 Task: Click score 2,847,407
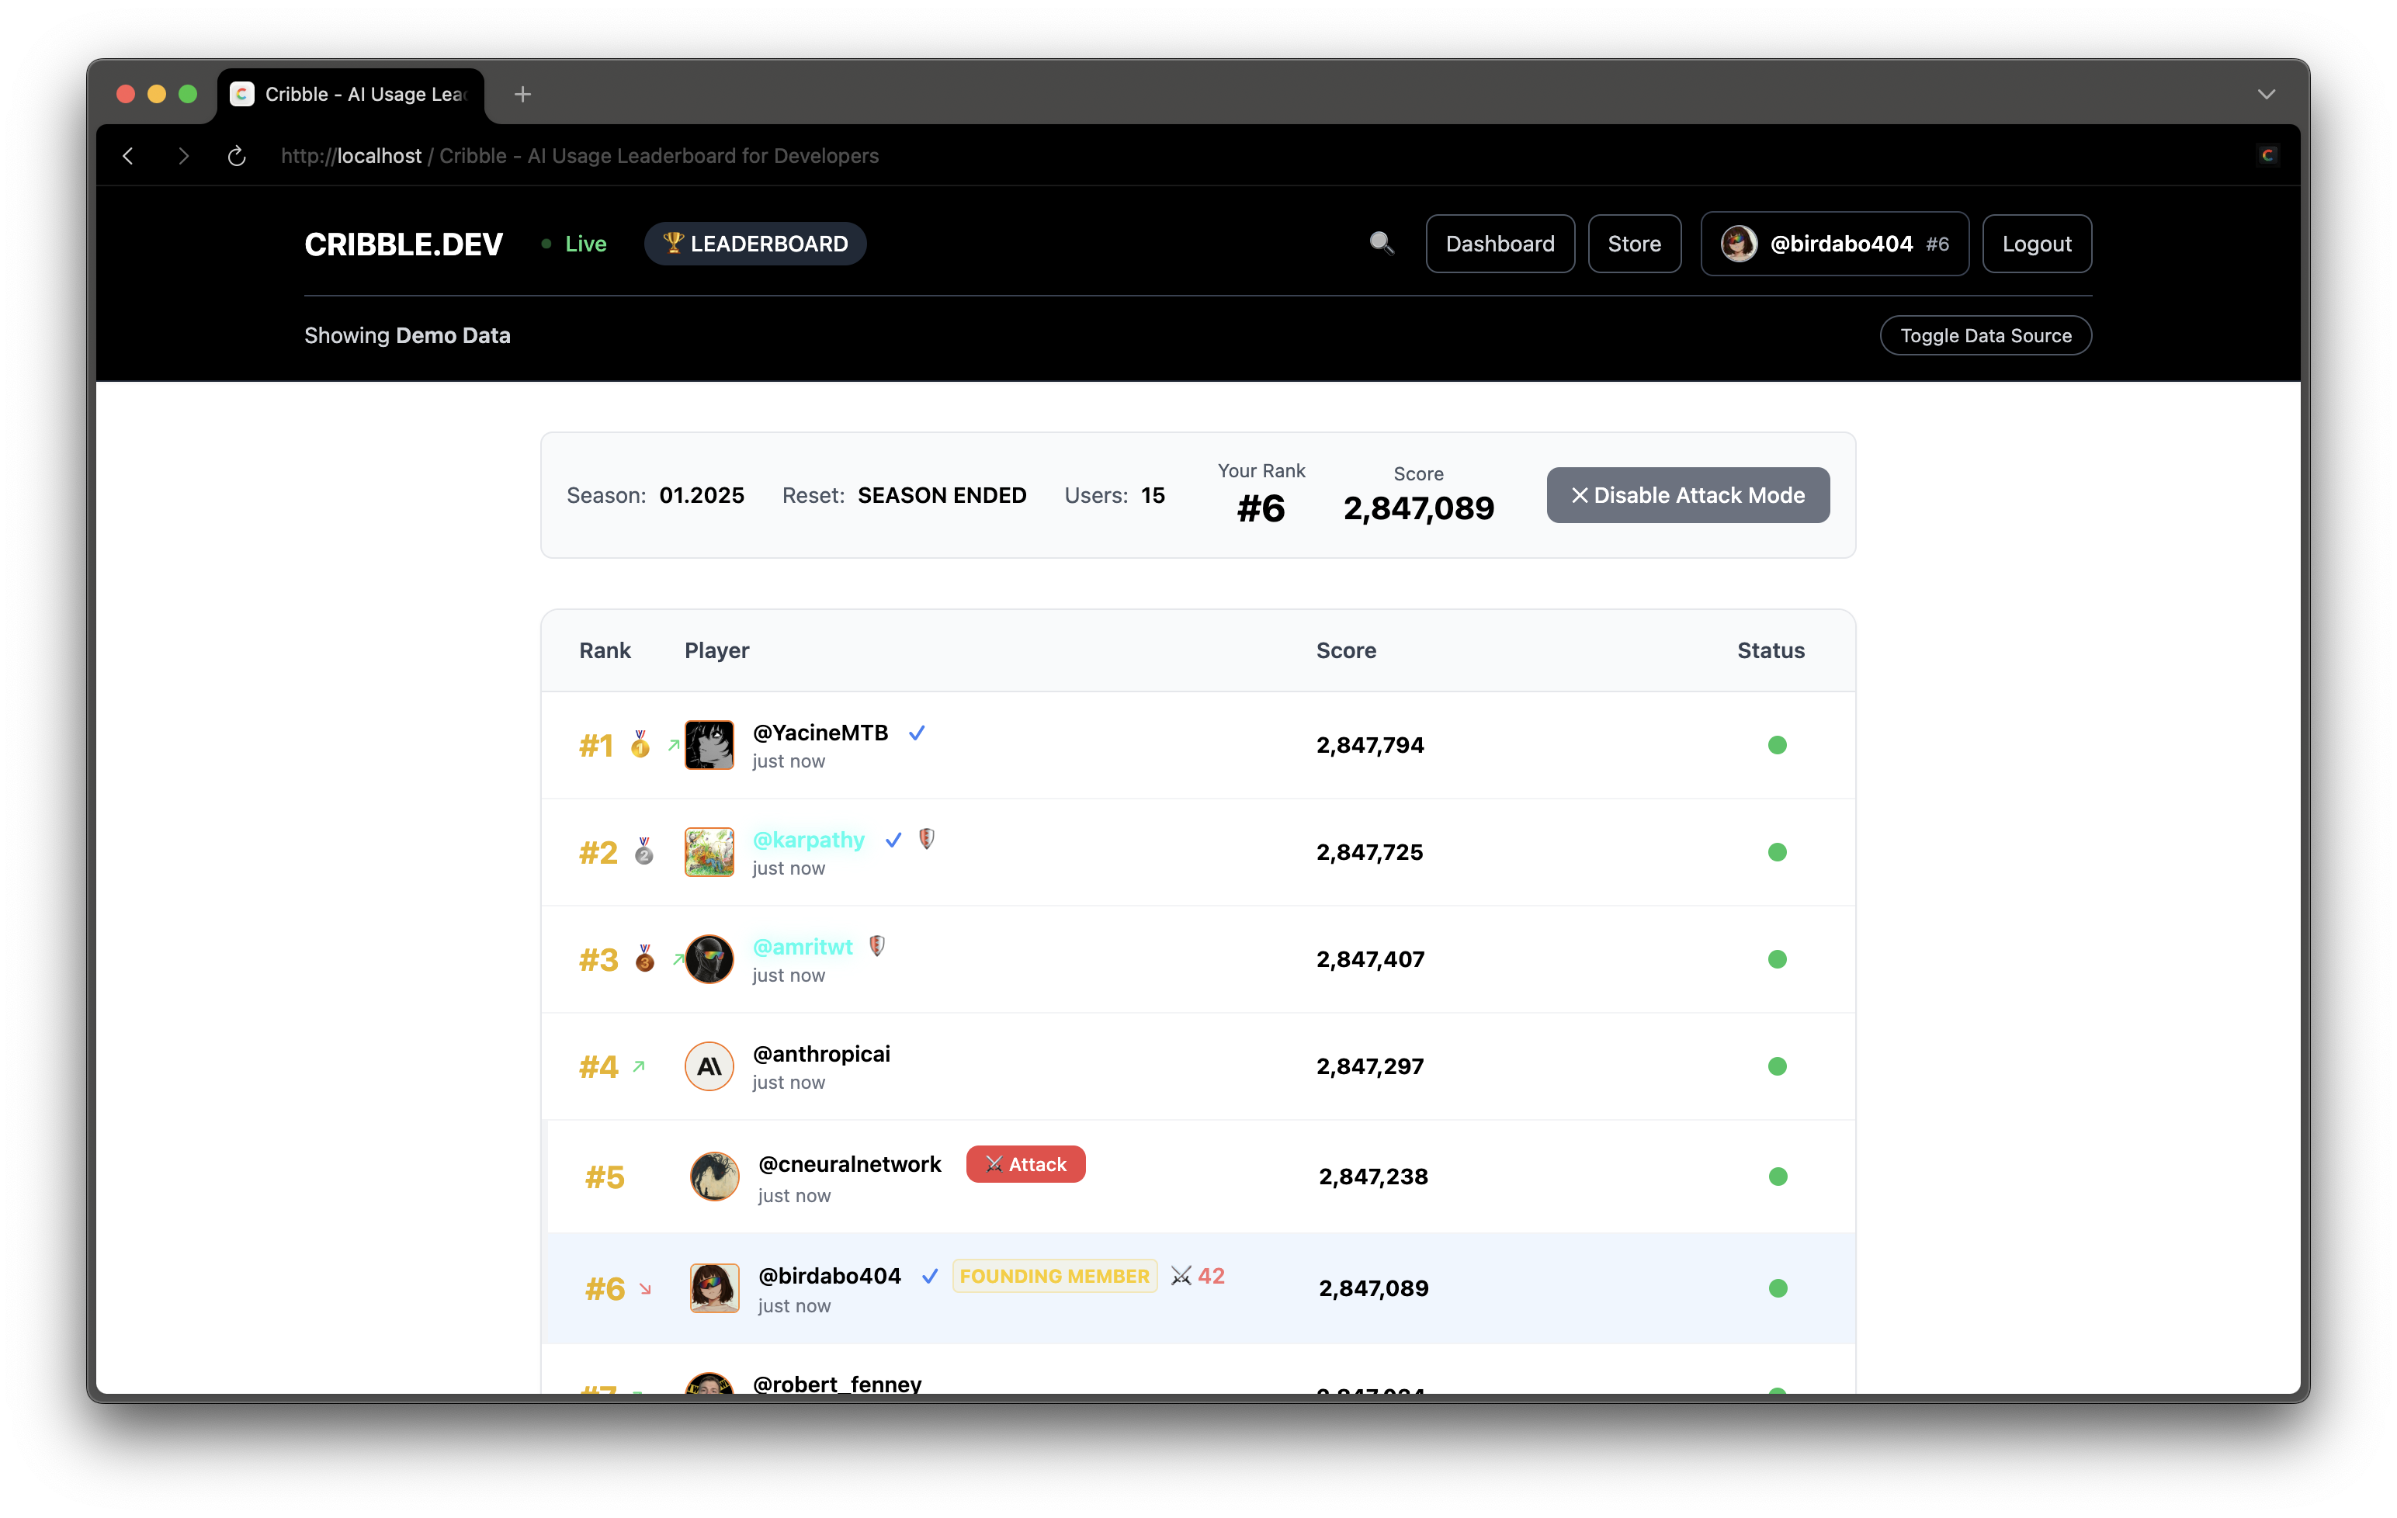pos(1370,958)
